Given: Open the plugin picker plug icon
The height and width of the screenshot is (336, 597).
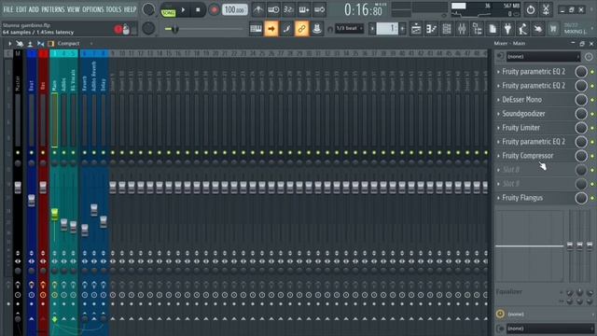Looking at the screenshot, I should coord(507,29).
